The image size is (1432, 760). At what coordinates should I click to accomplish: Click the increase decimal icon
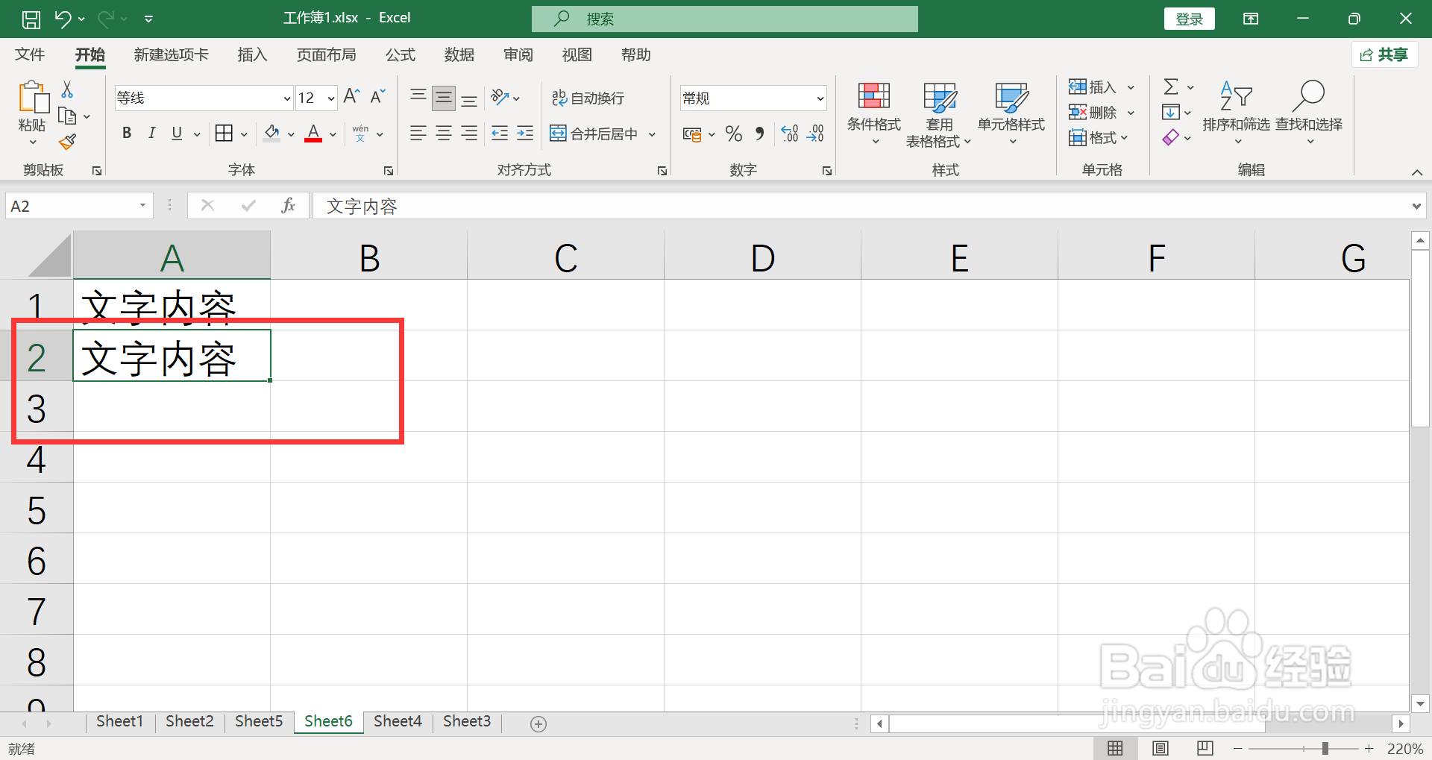[x=790, y=134]
